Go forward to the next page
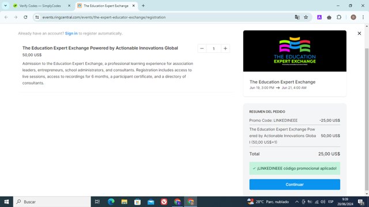369x207 pixels. (x=16, y=17)
